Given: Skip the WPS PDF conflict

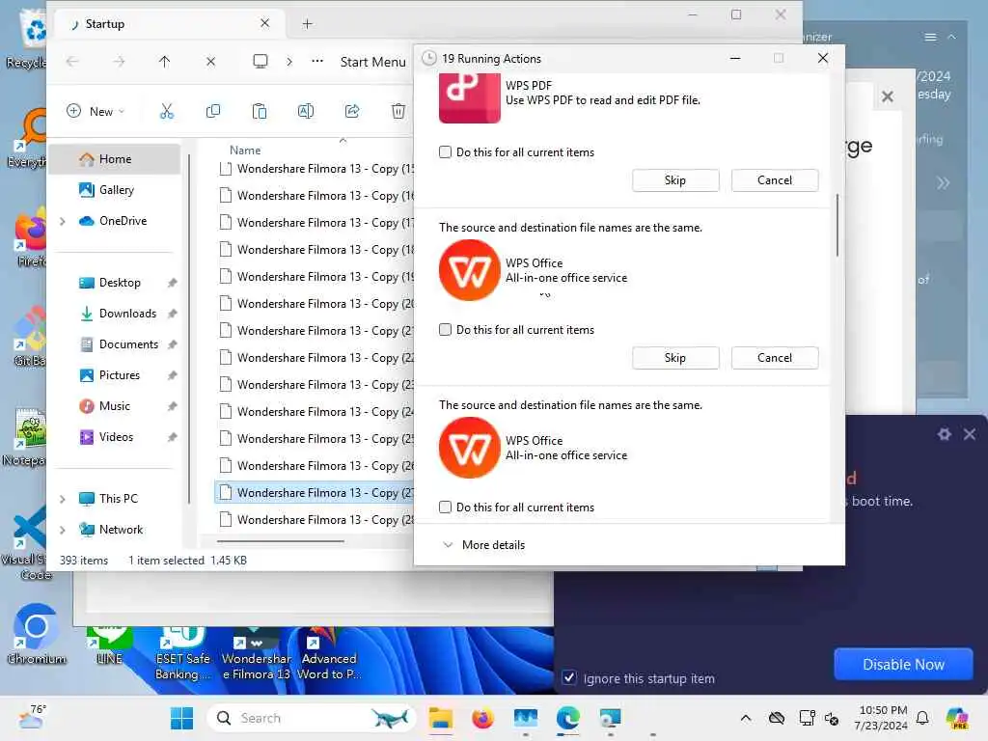Looking at the screenshot, I should tap(674, 180).
